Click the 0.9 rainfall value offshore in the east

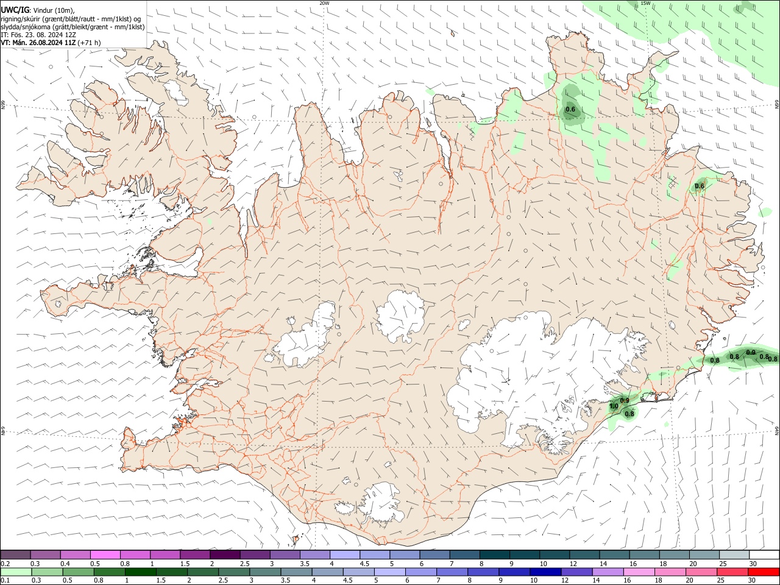click(751, 352)
